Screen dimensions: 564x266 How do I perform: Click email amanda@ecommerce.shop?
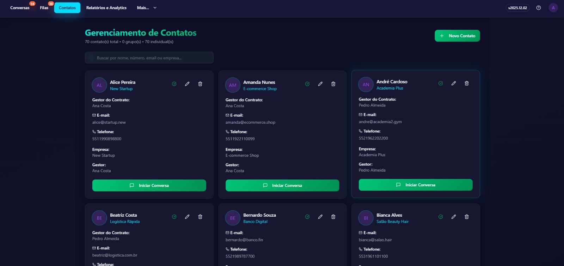[250, 122]
